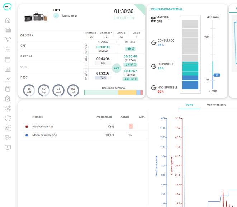Click the 72% Lote progress bar
The height and width of the screenshot is (207, 237).
click(x=103, y=78)
